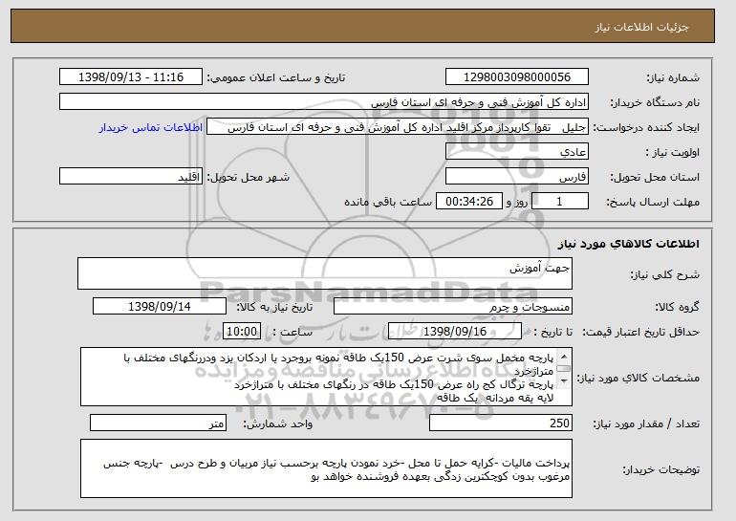736x521 pixels.
Task: Click the quantity field showing 250
Action: point(501,423)
